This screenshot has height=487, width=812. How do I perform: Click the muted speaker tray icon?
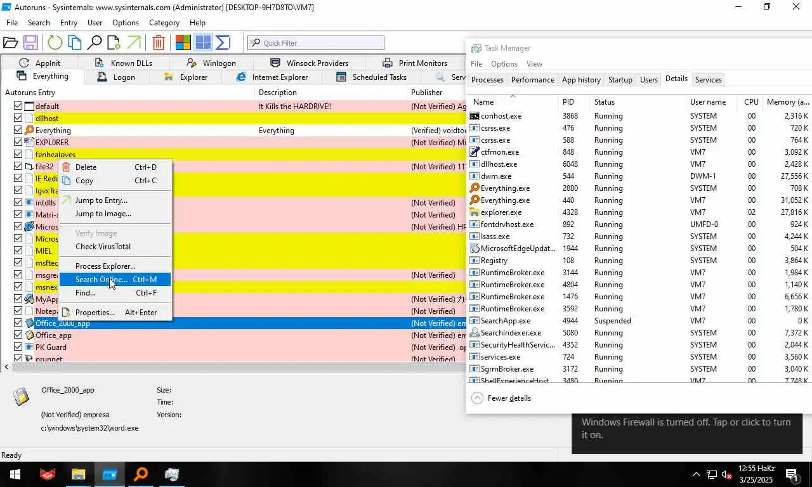click(727, 474)
